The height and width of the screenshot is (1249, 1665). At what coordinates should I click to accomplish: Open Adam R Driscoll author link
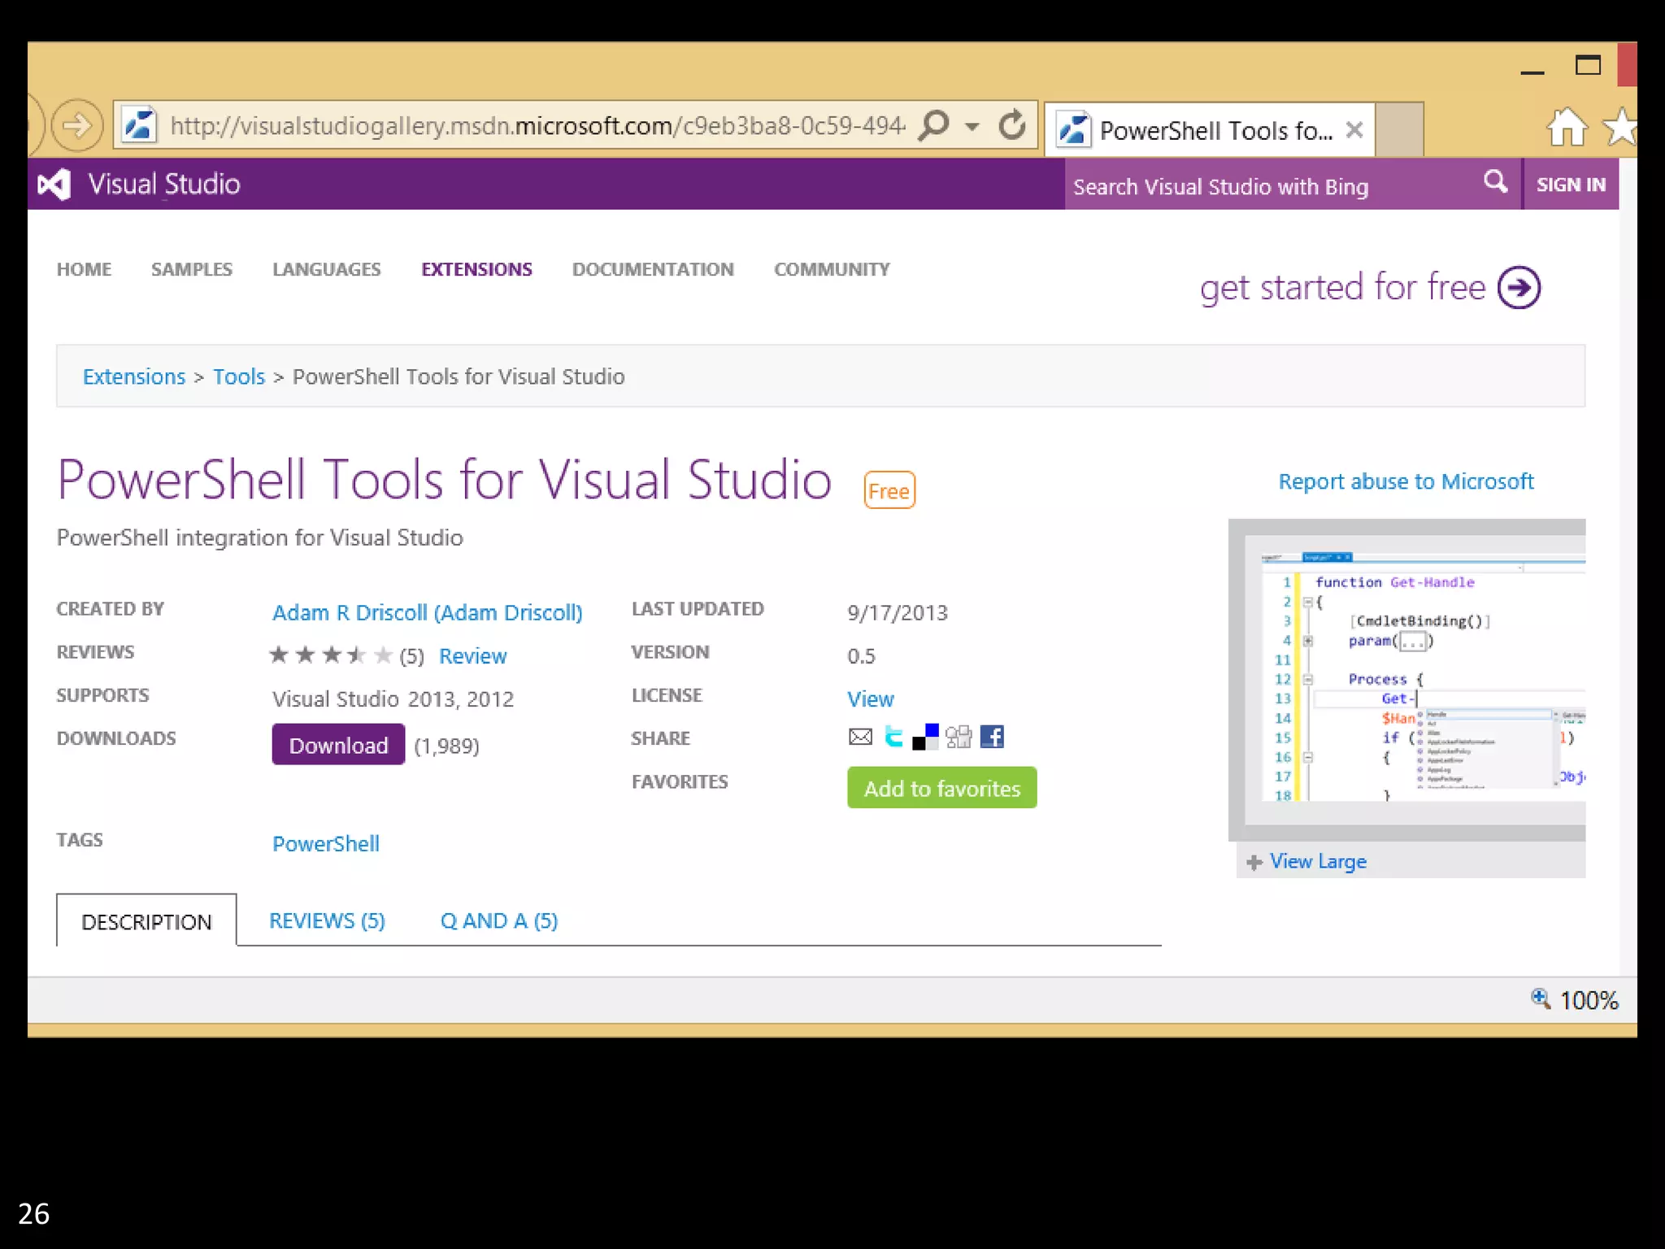pyautogui.click(x=427, y=612)
